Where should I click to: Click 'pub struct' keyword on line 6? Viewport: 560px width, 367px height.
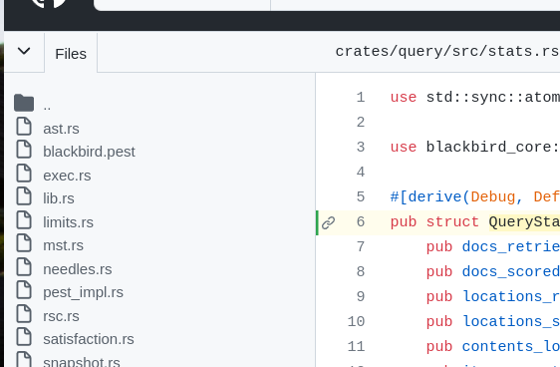434,222
